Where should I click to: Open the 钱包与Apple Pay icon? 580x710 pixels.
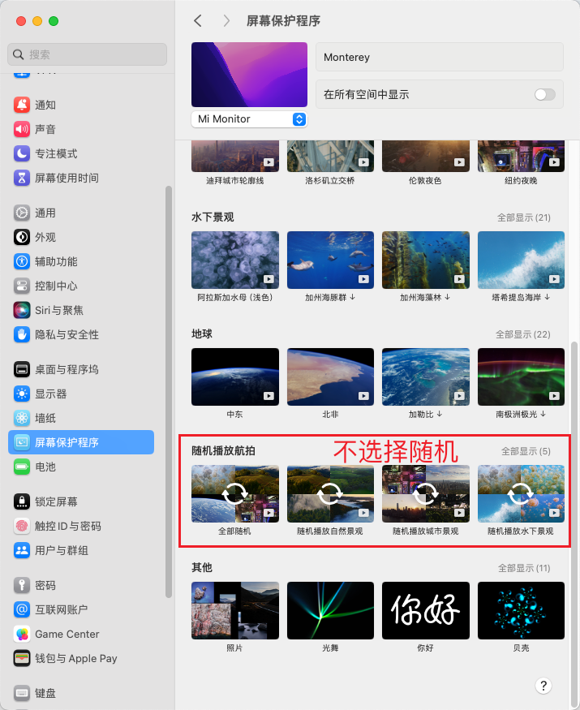click(22, 658)
